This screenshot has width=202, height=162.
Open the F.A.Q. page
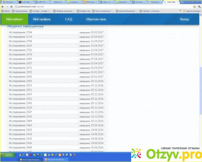pyautogui.click(x=69, y=19)
